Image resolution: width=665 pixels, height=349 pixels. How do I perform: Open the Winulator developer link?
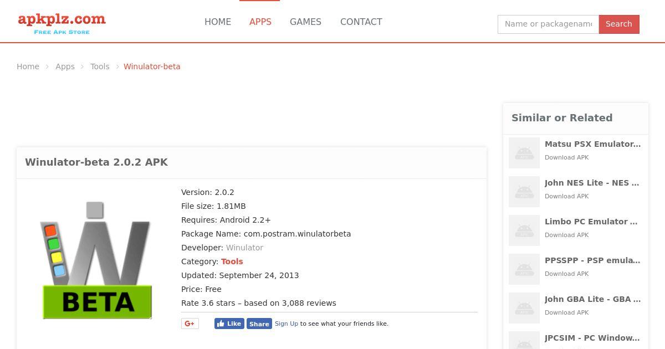[x=244, y=248]
